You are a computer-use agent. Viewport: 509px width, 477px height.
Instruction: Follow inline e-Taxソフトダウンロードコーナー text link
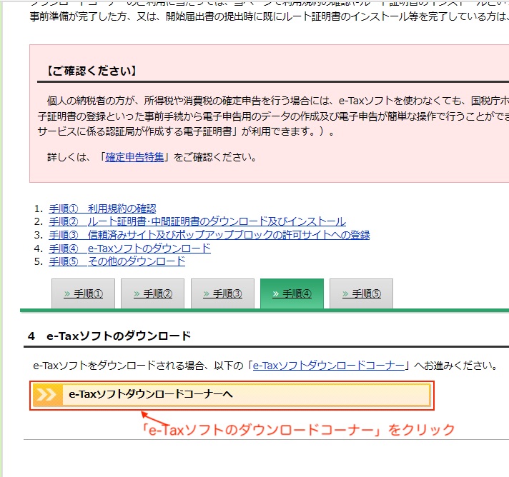point(329,366)
